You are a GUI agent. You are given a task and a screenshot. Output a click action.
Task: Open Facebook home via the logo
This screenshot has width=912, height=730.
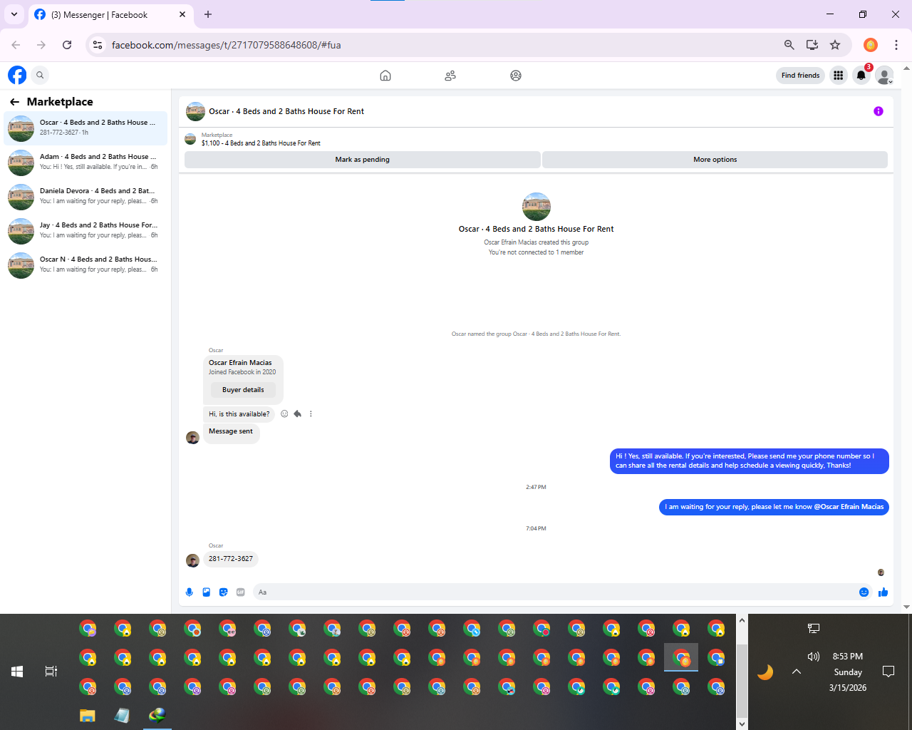(x=17, y=75)
